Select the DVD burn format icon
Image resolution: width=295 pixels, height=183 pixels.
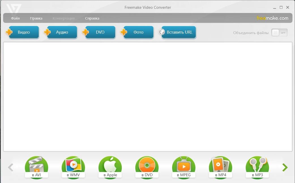[x=147, y=167]
